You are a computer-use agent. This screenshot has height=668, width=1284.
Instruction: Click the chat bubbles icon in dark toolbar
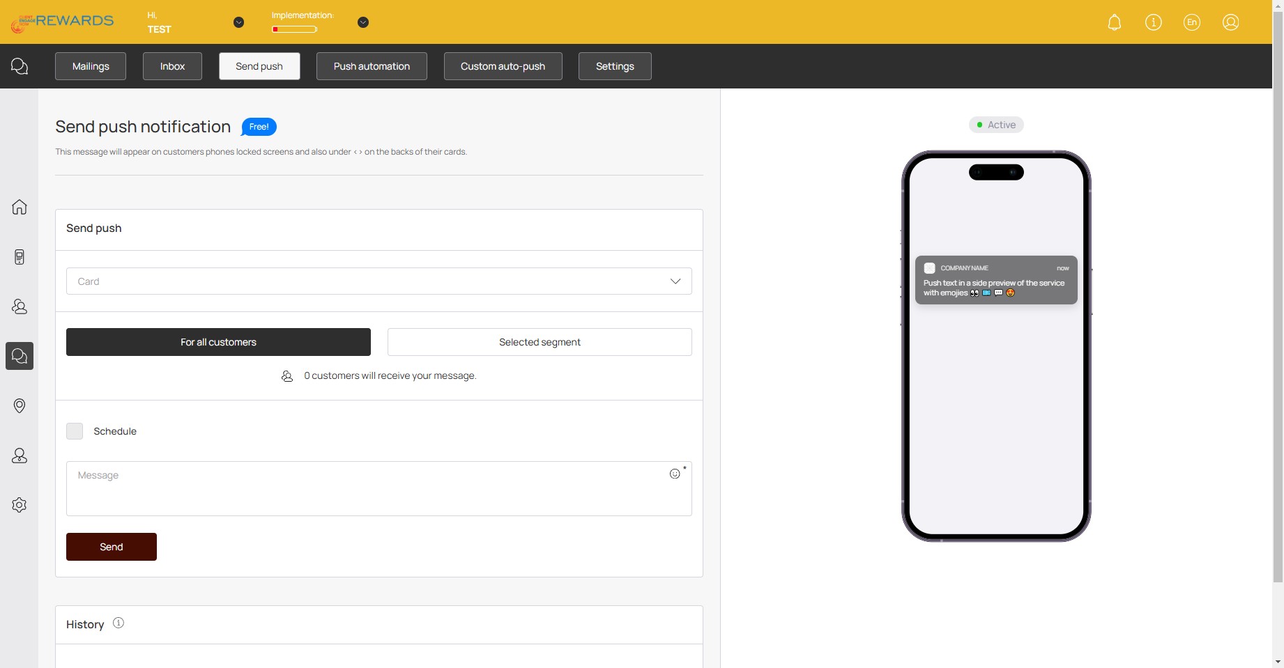[20, 66]
